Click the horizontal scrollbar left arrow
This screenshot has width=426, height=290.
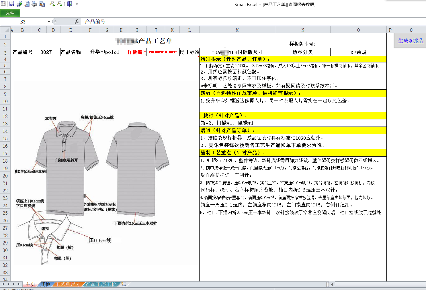332,284
